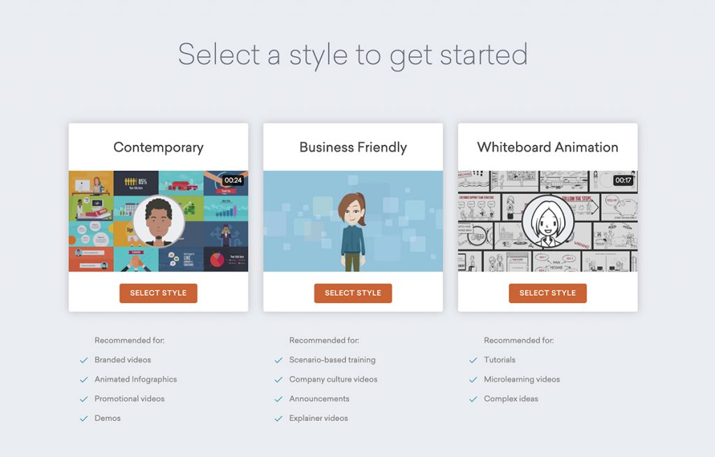Click the checkmark beside Tutorials

[473, 360]
